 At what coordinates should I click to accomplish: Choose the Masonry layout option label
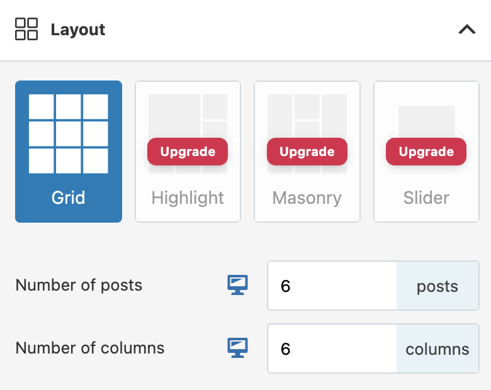pyautogui.click(x=307, y=198)
